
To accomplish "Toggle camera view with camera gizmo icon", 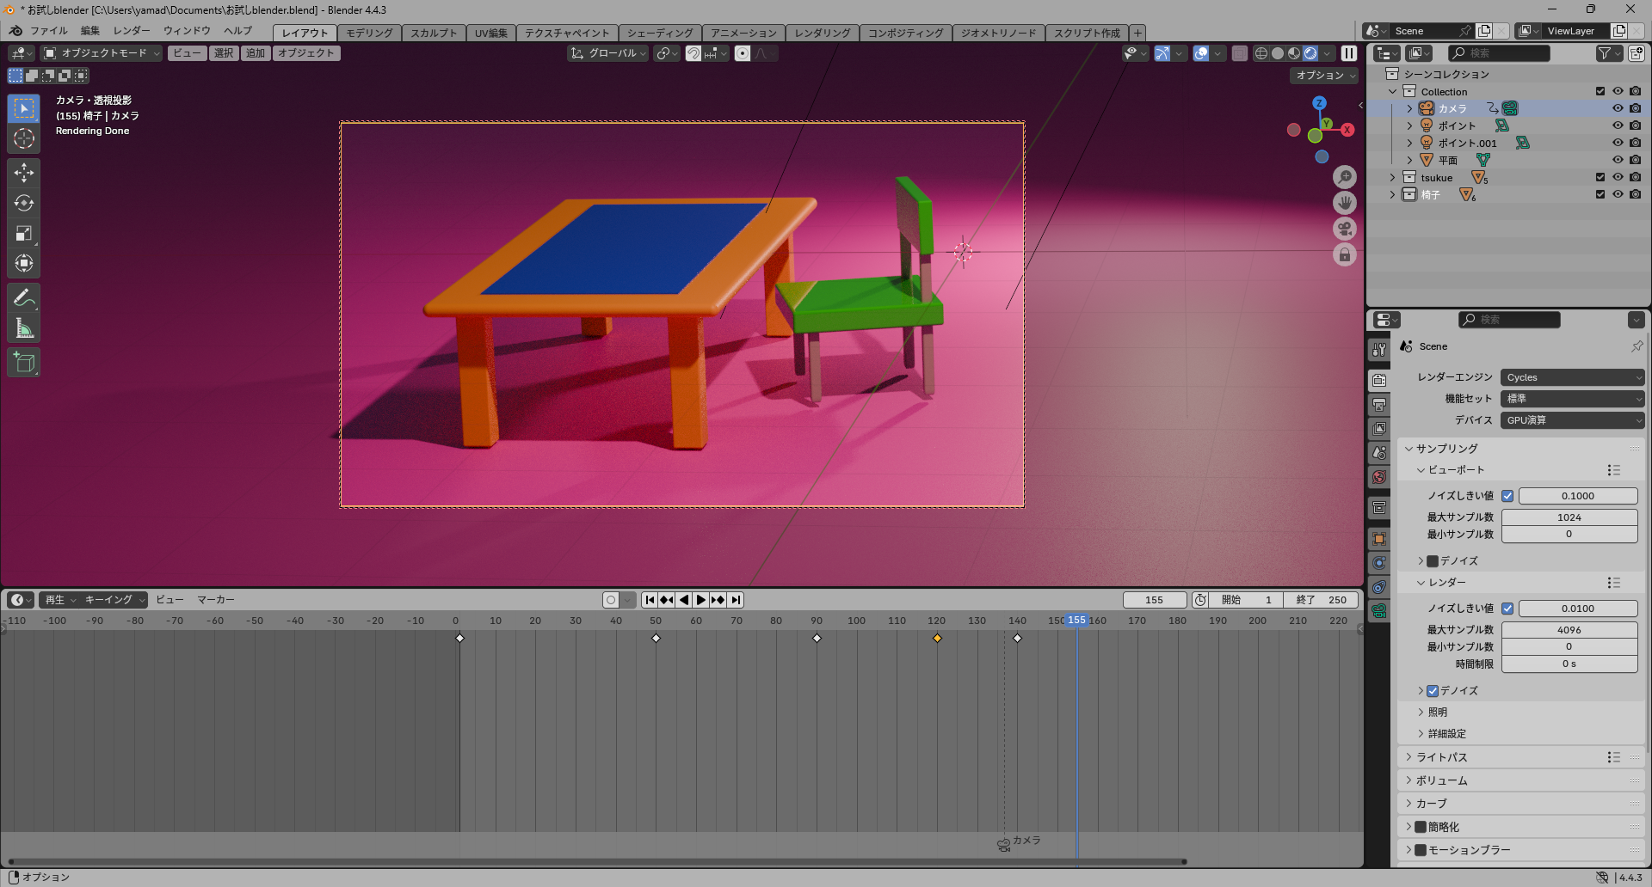I will pyautogui.click(x=1344, y=229).
